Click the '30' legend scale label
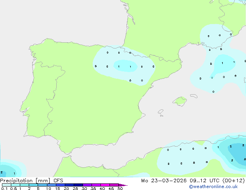 click(85, 188)
